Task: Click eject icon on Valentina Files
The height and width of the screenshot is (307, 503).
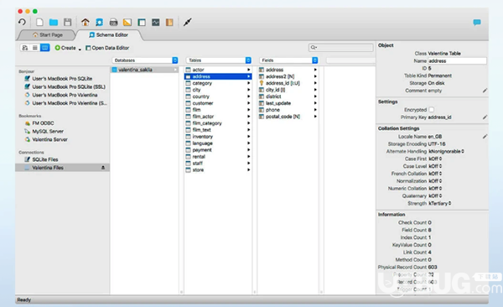Action: click(x=103, y=168)
